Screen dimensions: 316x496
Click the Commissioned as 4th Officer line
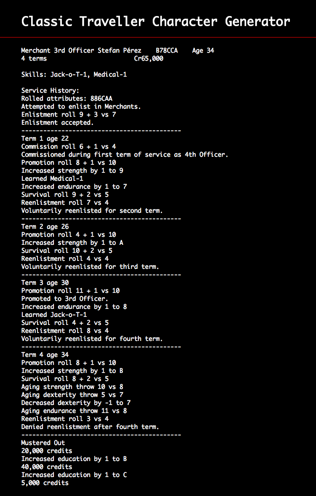(125, 155)
